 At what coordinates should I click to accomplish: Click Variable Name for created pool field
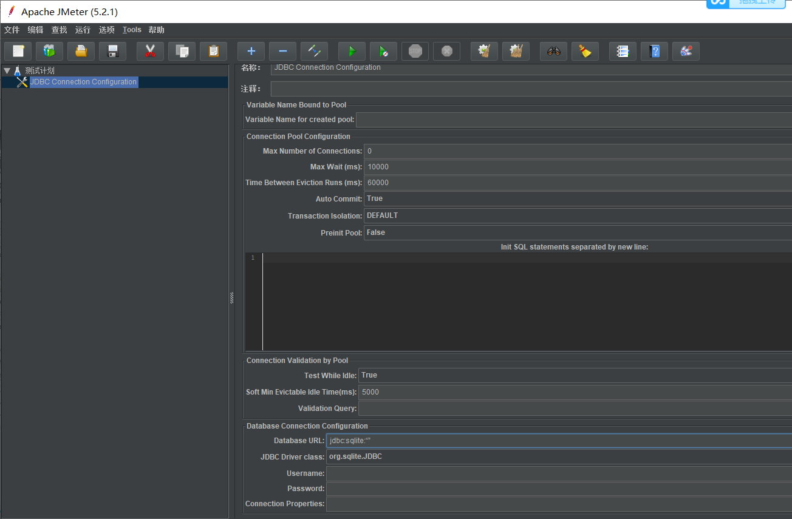[x=574, y=120]
